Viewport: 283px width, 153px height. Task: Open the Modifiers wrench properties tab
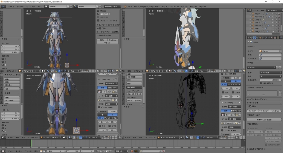(x=266, y=37)
